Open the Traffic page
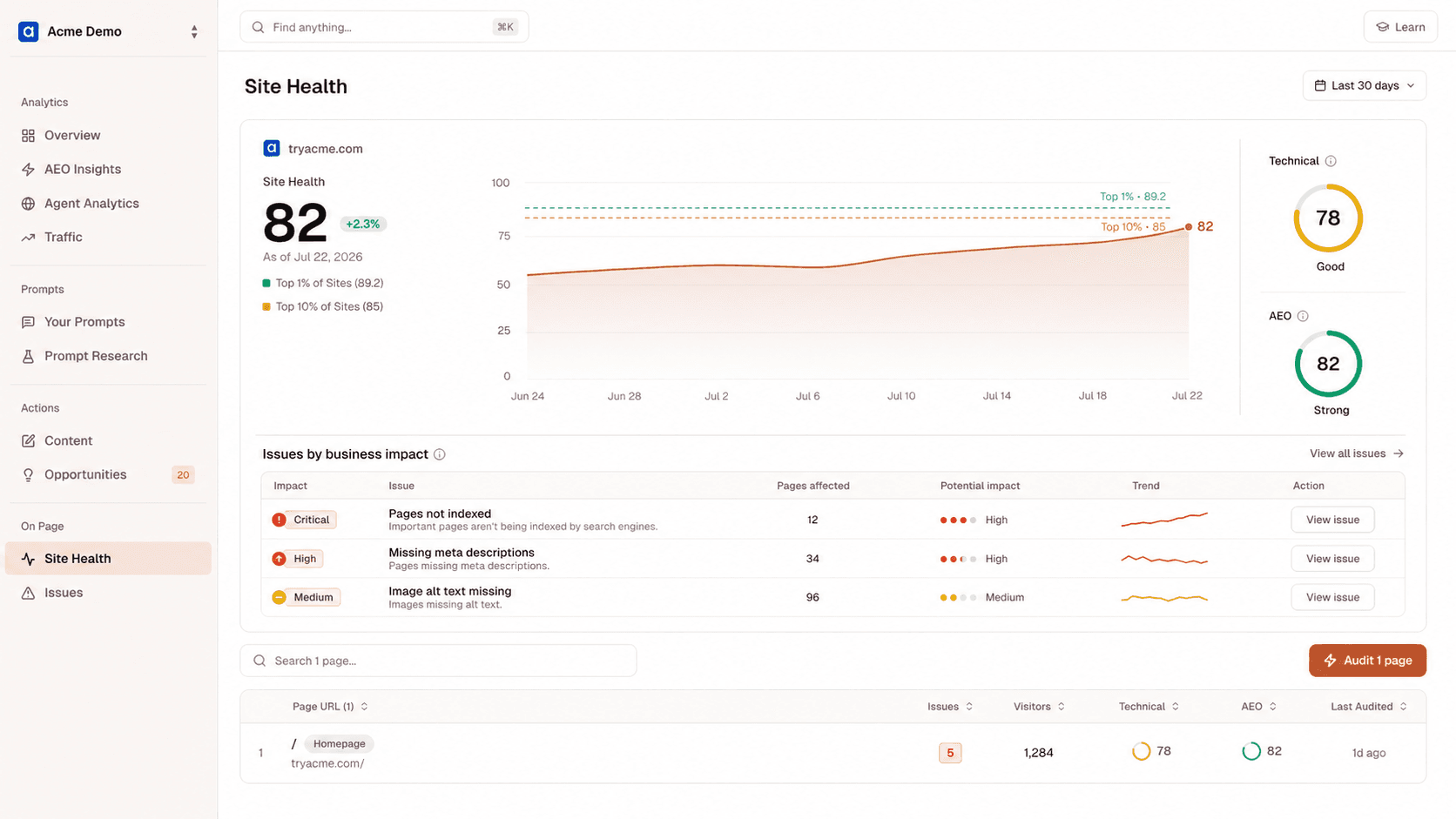This screenshot has width=1456, height=819. tap(64, 237)
